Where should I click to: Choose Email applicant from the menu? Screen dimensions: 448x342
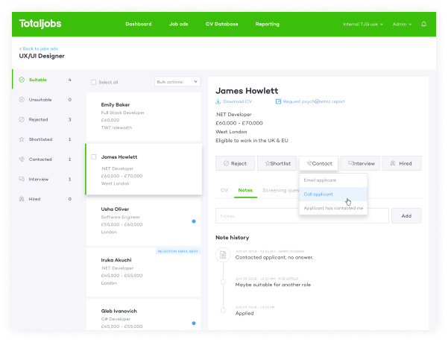coord(320,180)
